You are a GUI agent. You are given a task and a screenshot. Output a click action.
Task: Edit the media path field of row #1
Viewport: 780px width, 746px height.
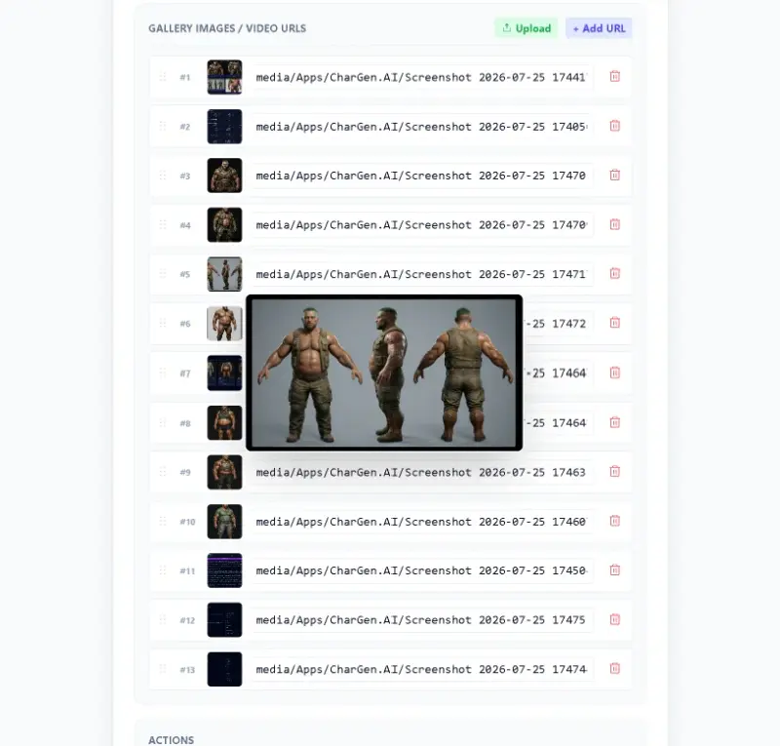tap(421, 77)
